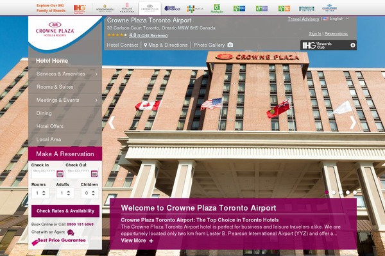Image resolution: width=385 pixels, height=256 pixels.
Task: Open the Hotel Indigo brand logo
Action: click(x=172, y=8)
